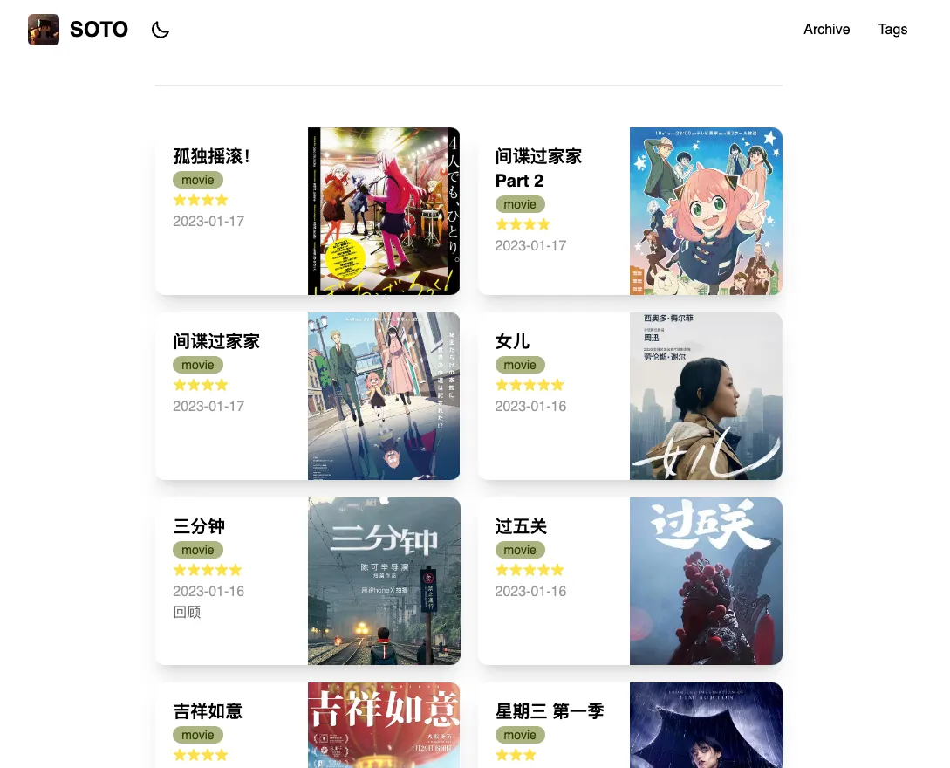
Task: Click the star rating under 过五关
Action: 530,570
